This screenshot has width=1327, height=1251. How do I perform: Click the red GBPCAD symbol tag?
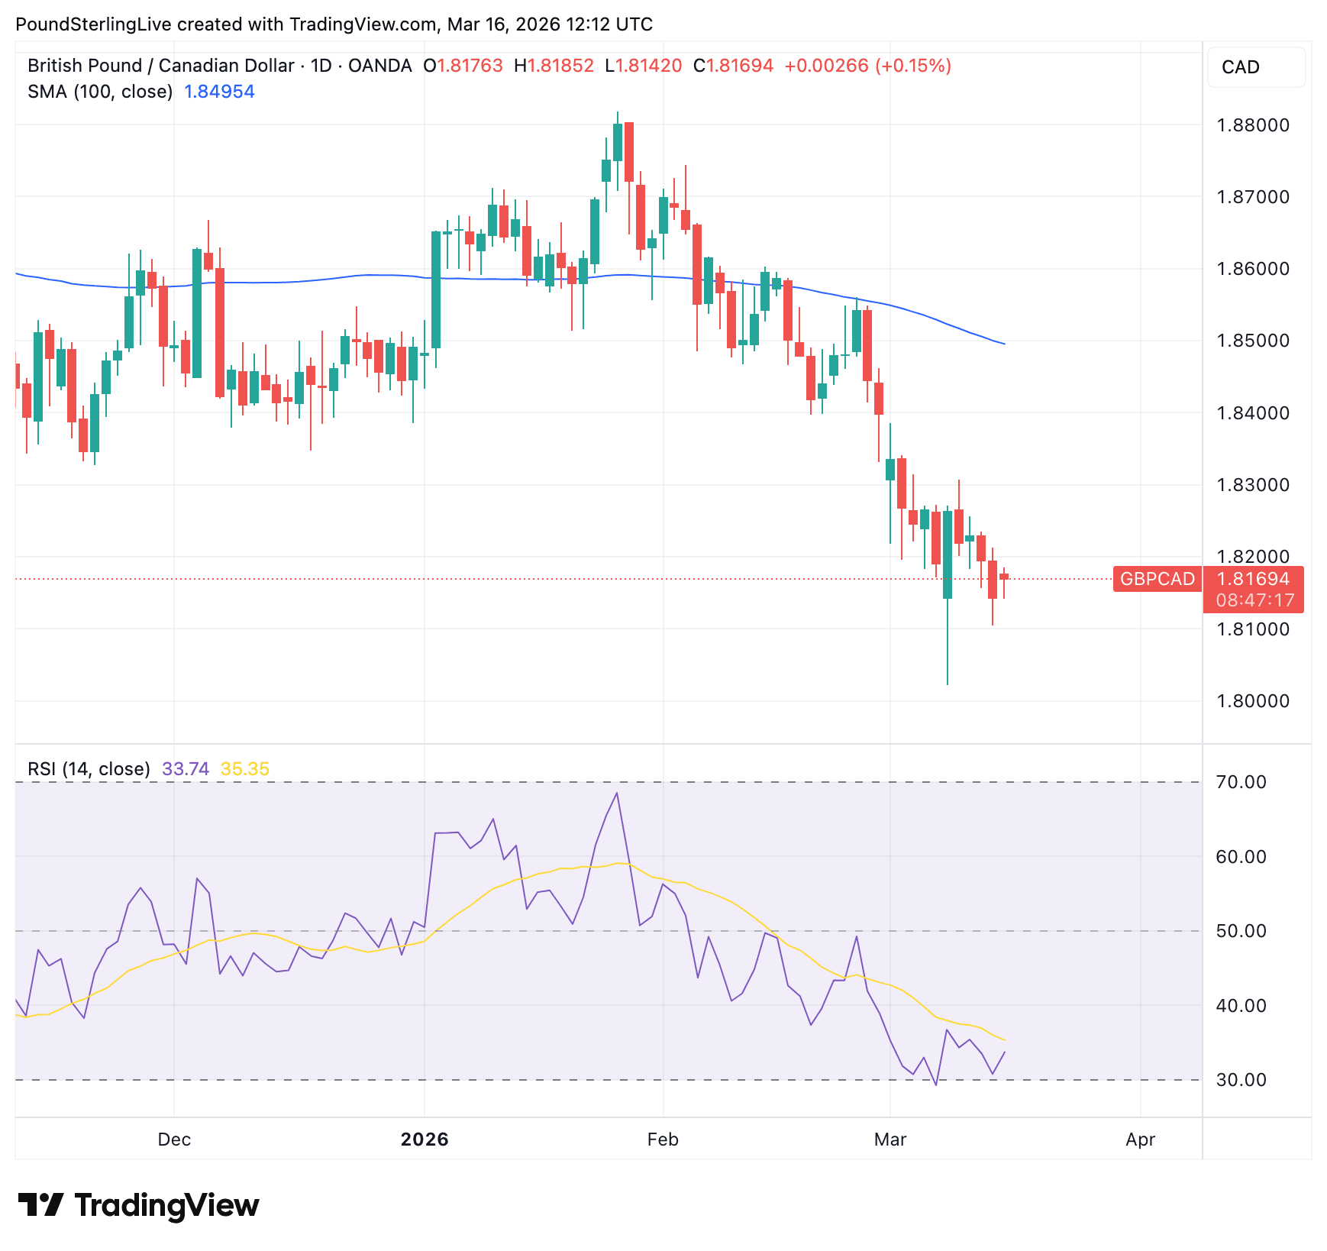[x=1157, y=579]
